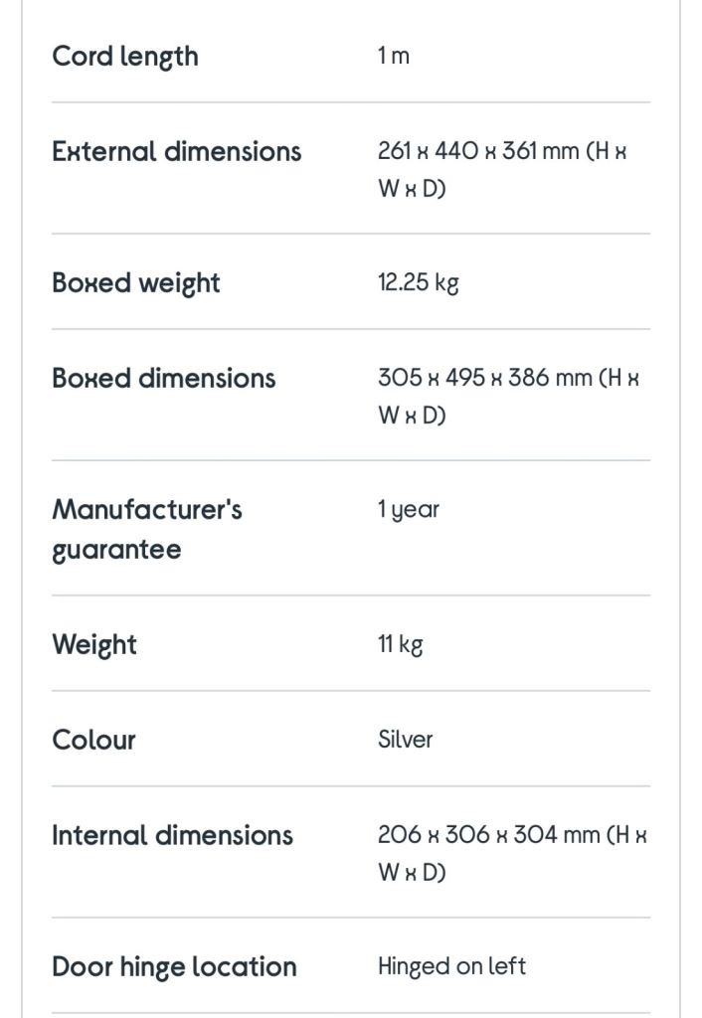Click the 261 x 440 x 361 mm value

[x=502, y=169]
